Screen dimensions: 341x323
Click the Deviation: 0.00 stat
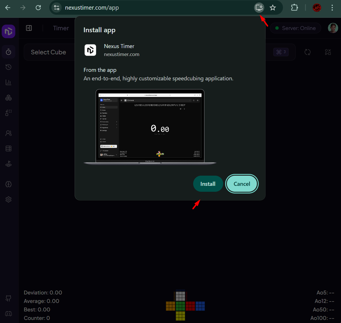click(43, 293)
